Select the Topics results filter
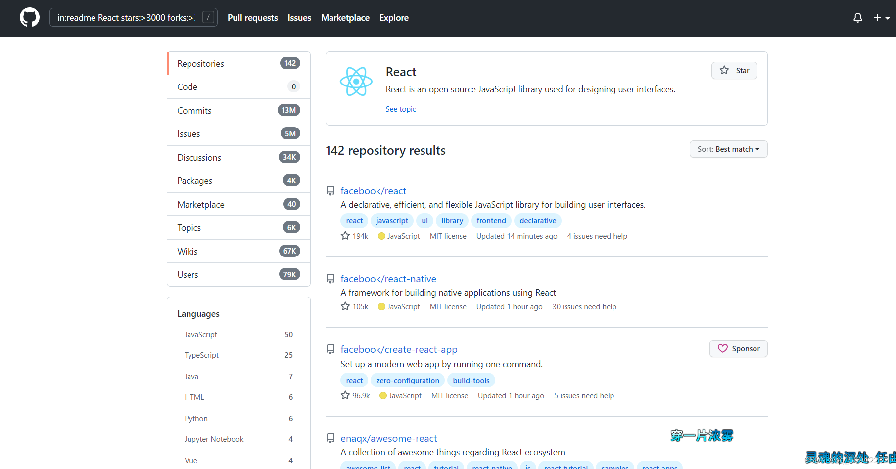Screen dimensions: 896x469 click(x=238, y=228)
